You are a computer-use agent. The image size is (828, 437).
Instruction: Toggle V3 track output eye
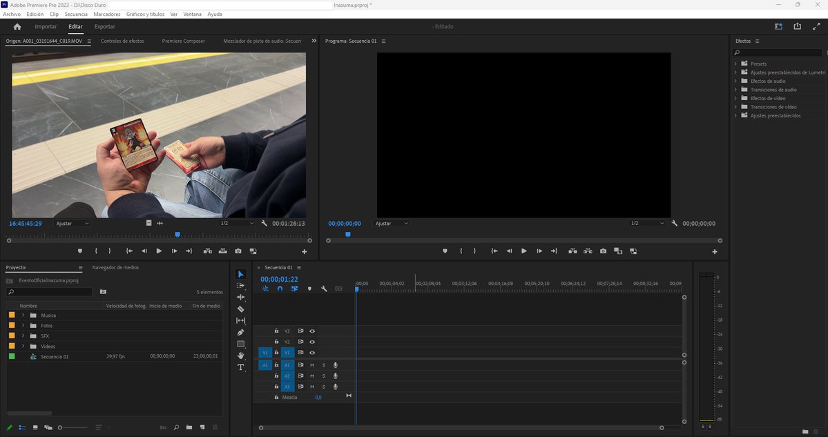[x=312, y=331]
